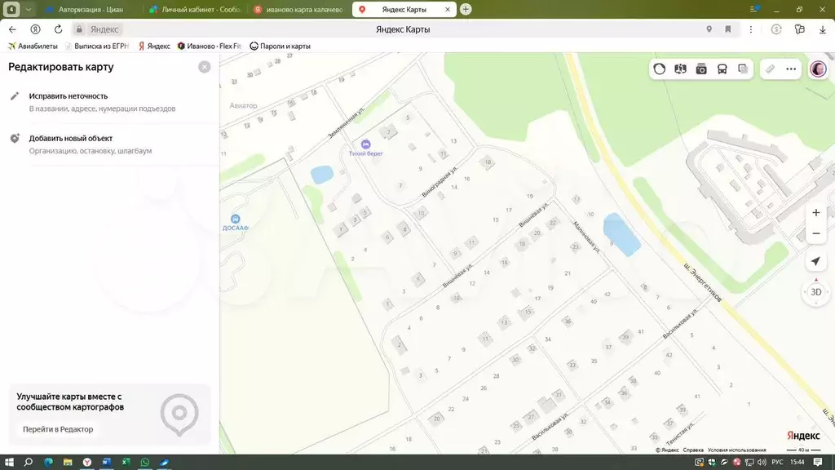Show public transport bus layer
This screenshot has height=470, width=835.
click(722, 69)
